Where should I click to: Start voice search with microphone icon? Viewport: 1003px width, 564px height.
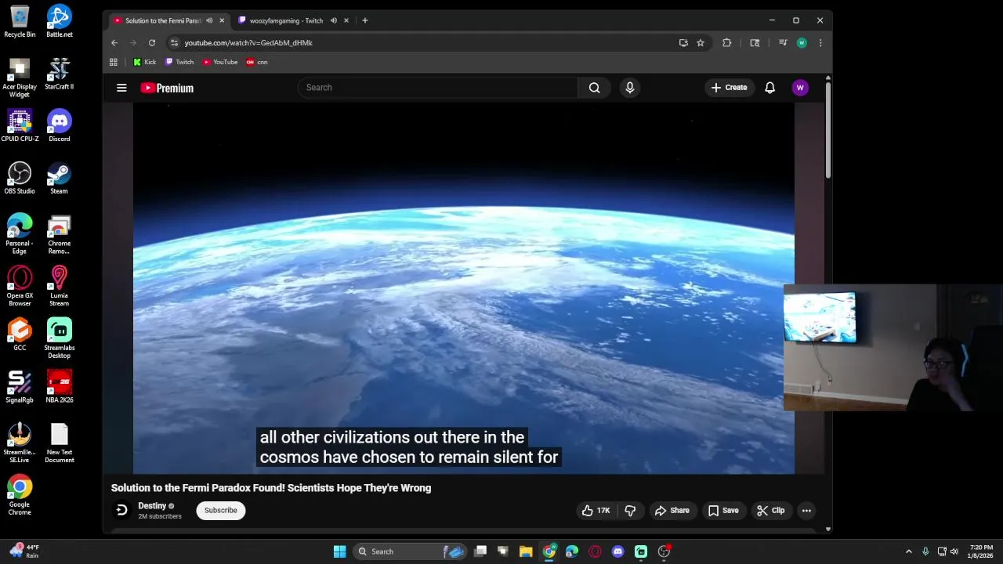pos(629,88)
